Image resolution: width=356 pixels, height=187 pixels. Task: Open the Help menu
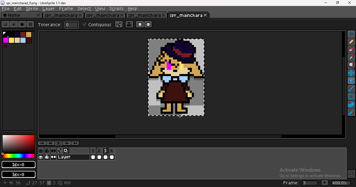coord(133,9)
